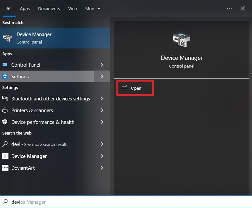The width and height of the screenshot is (252, 208).
Task: Click the search box magnifier icon
Action: 5,201
